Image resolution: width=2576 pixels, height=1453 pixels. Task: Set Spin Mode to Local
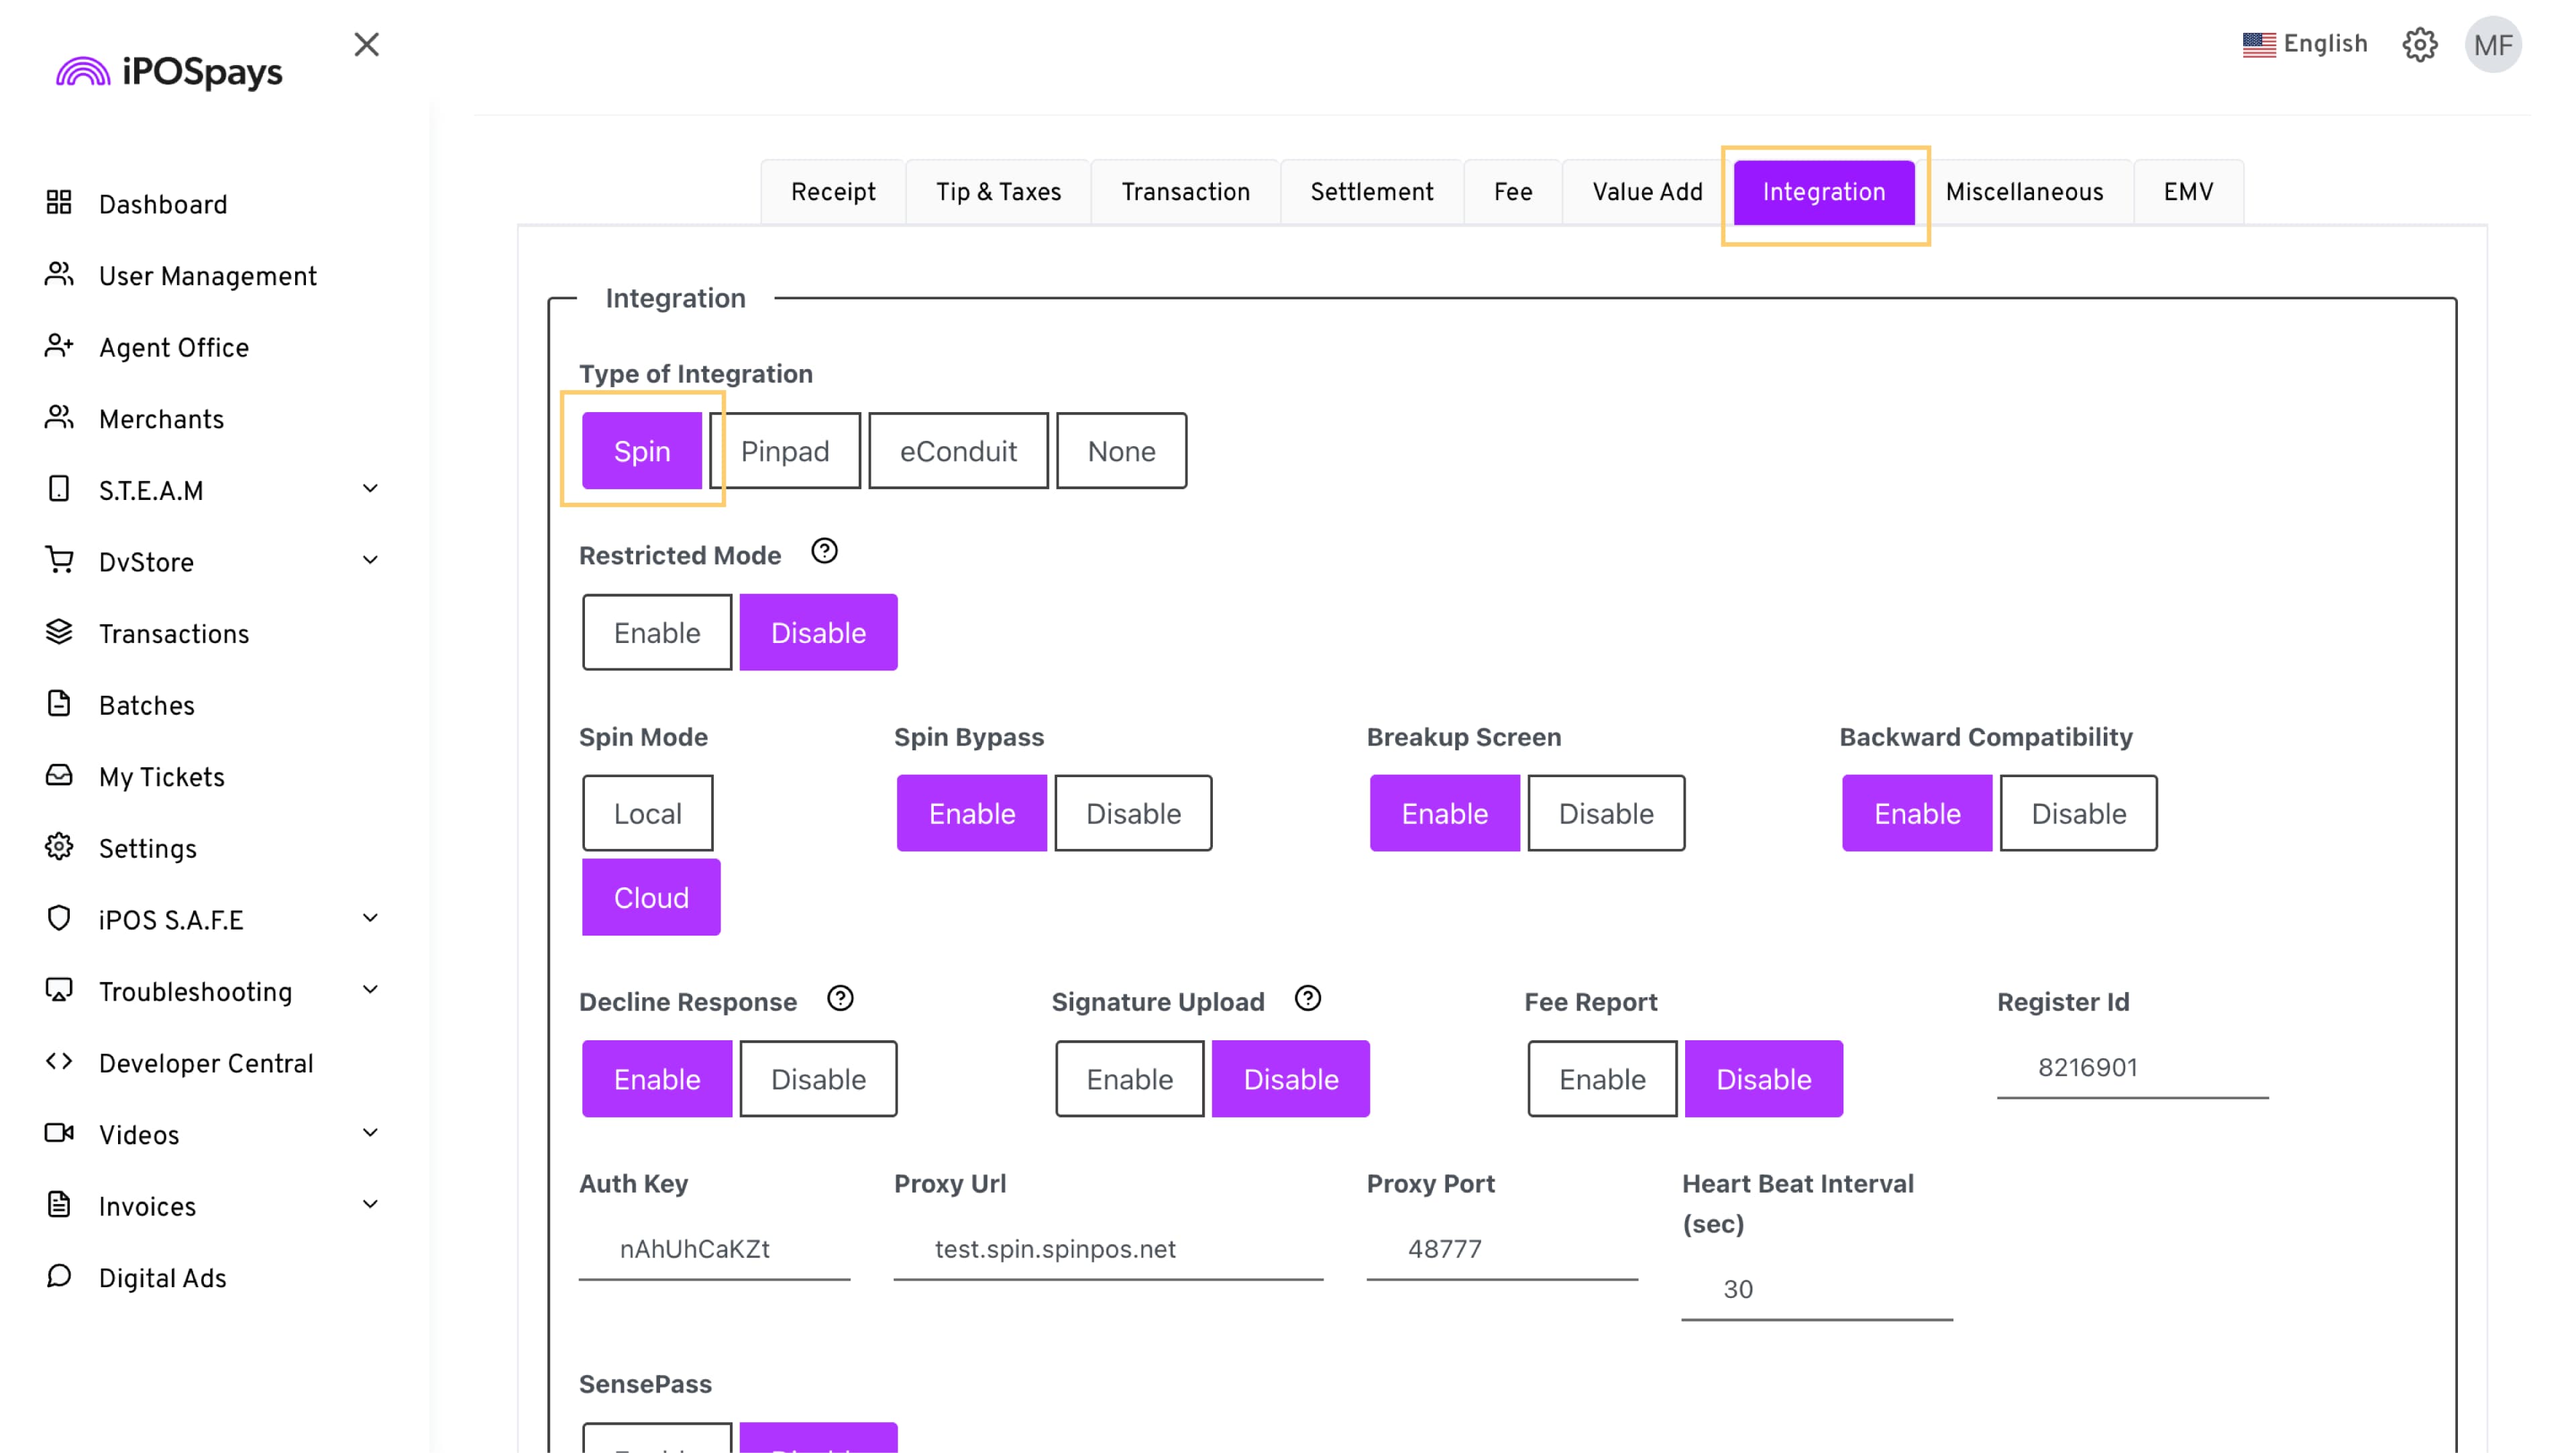tap(648, 813)
